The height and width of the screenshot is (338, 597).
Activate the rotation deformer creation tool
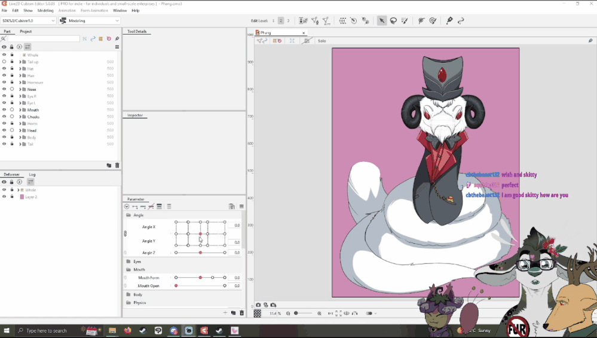[354, 20]
